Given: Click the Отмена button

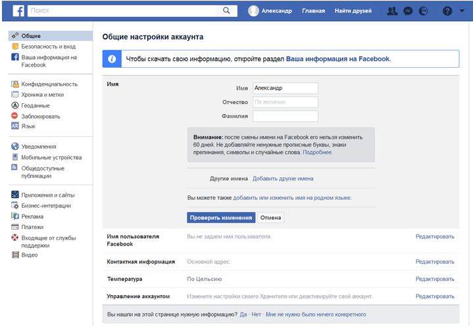Looking at the screenshot, I should click(x=270, y=218).
